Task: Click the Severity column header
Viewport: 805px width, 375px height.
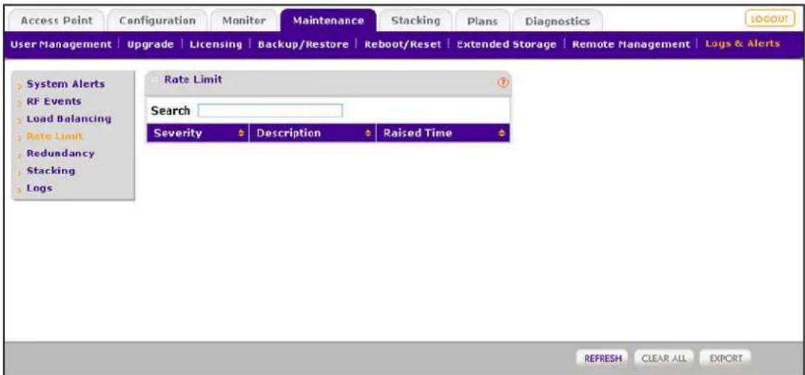Action: 197,133
